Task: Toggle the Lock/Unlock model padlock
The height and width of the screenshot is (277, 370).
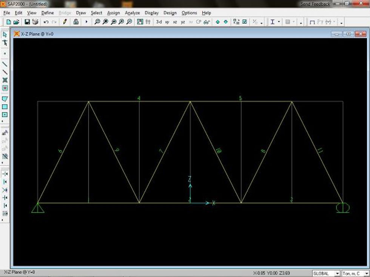Action: click(76, 22)
